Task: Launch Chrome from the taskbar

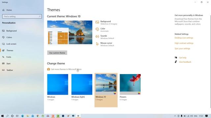Action: (38, 116)
